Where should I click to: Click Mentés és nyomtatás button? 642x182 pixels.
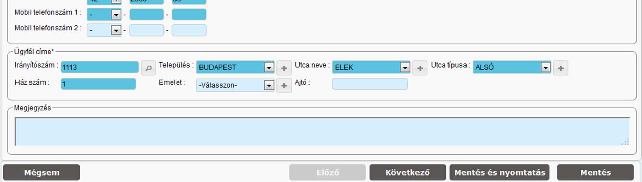[499, 172]
